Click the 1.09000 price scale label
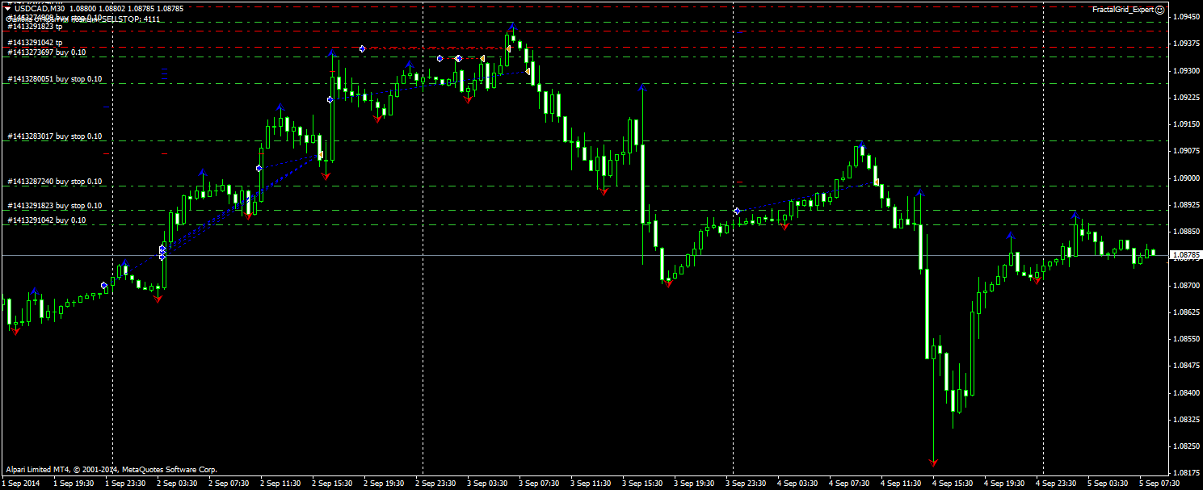The width and height of the screenshot is (1203, 490). pos(1188,178)
